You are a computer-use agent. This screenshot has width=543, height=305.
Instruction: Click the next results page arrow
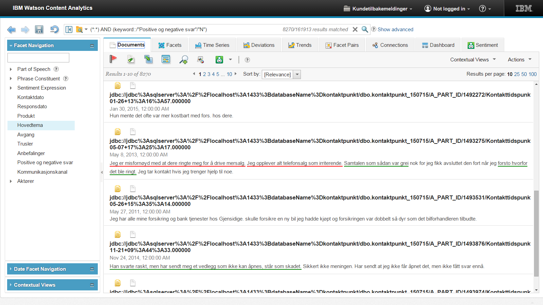(235, 74)
